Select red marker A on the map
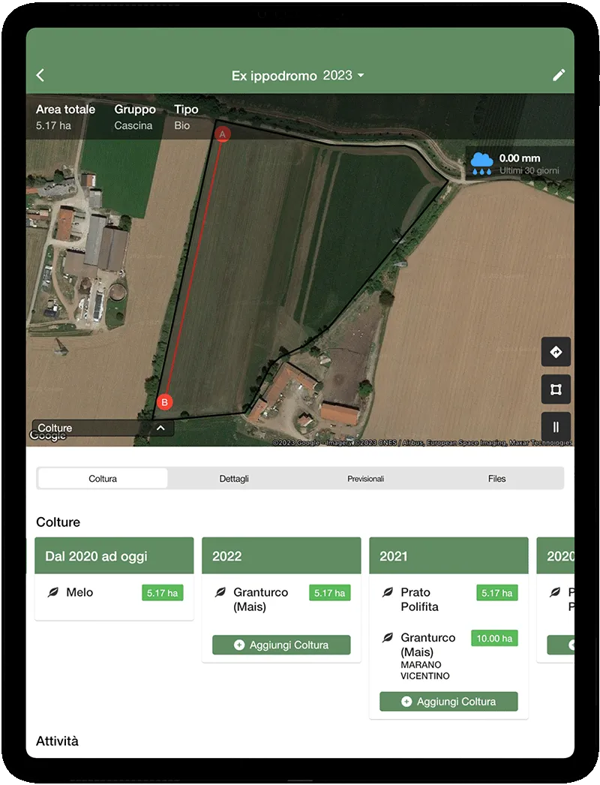 (x=222, y=134)
